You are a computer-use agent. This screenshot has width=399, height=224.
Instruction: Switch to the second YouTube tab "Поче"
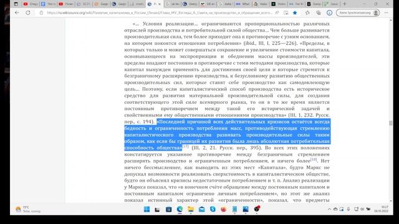66,4
